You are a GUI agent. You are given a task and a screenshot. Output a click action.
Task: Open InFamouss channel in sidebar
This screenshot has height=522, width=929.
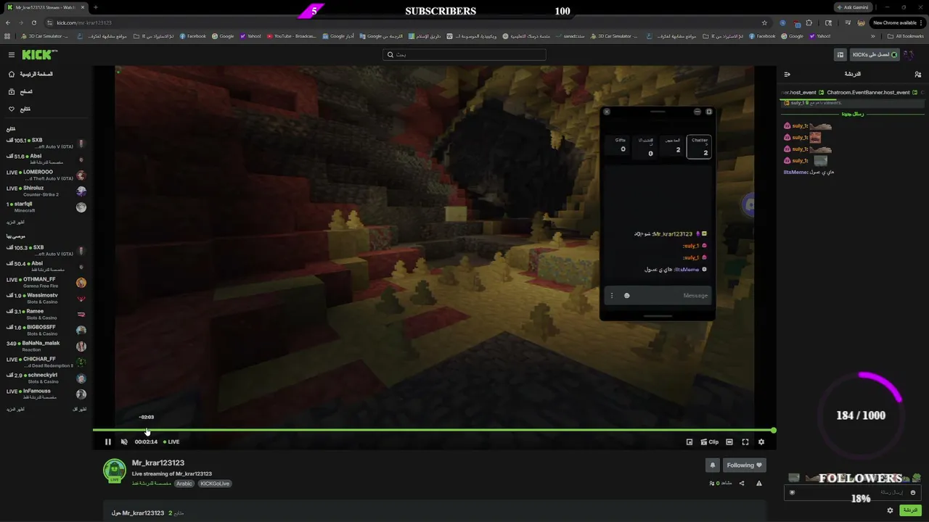pos(46,394)
